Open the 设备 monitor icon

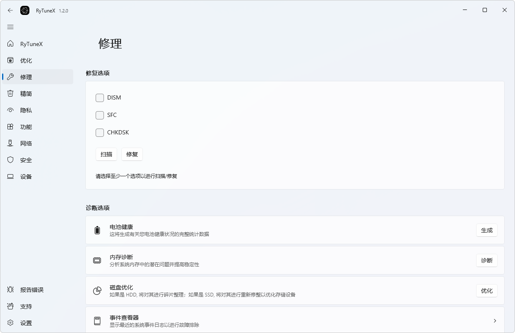(x=10, y=176)
